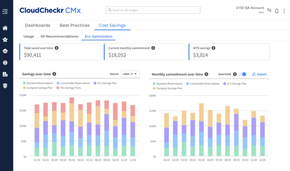Open favorites star icon in sidebar
Image resolution: width=290 pixels, height=171 pixels.
pos(5,40)
